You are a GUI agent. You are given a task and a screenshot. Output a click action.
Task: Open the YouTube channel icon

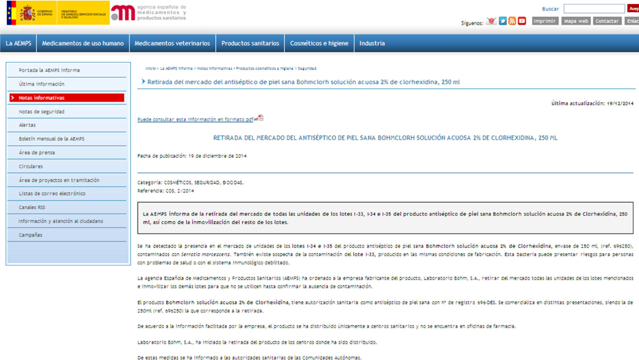(x=522, y=21)
